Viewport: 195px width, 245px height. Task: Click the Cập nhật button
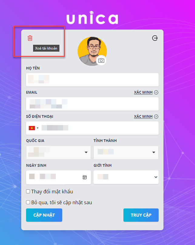pyautogui.click(x=44, y=215)
